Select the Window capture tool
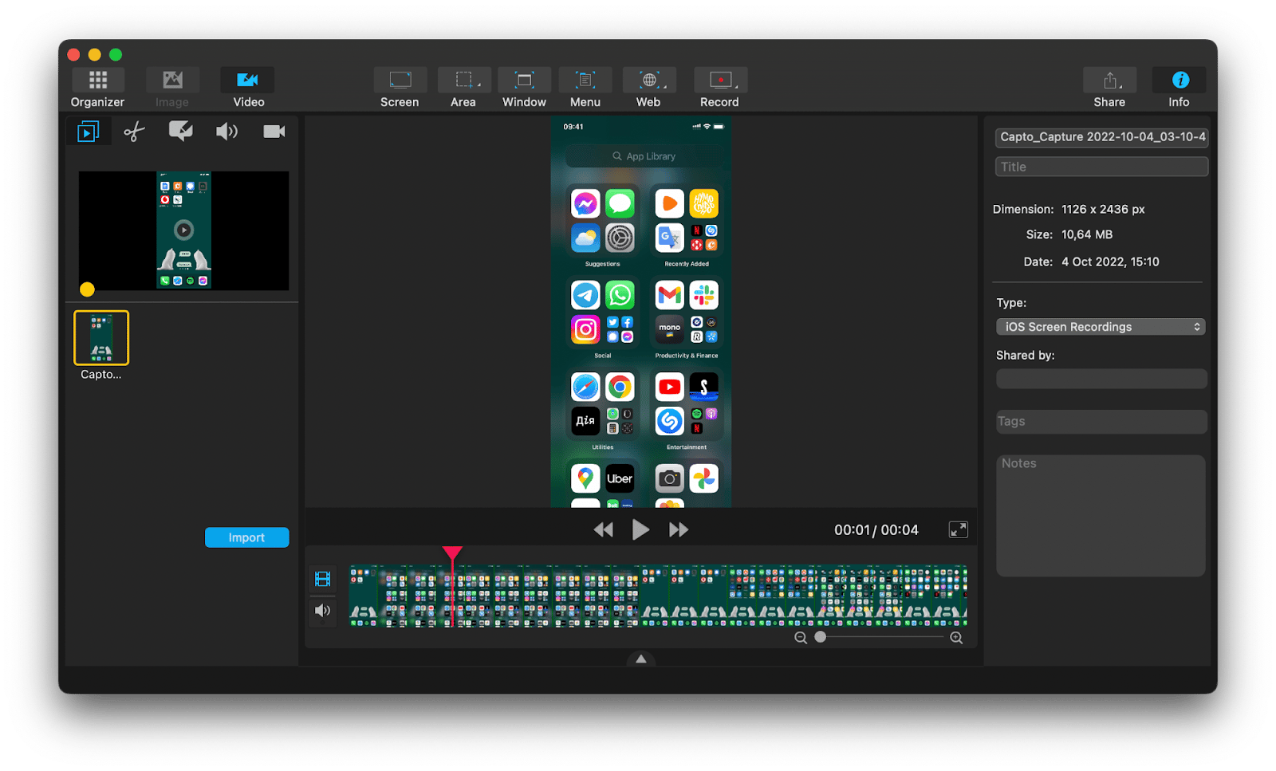Screen dimensions: 1276x771 (524, 88)
